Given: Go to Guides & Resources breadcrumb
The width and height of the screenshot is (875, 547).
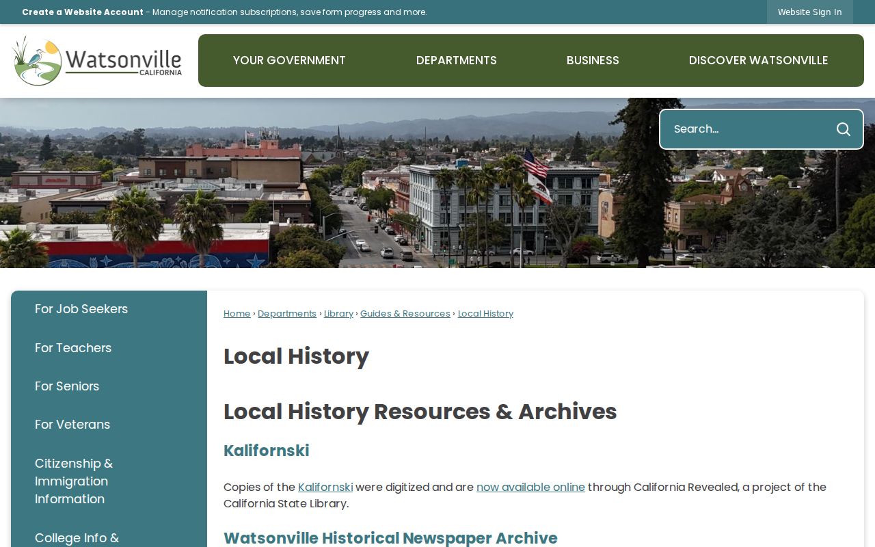Looking at the screenshot, I should point(405,314).
